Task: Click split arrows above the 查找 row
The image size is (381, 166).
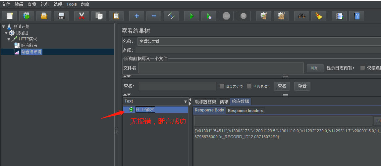Action: click(x=127, y=76)
